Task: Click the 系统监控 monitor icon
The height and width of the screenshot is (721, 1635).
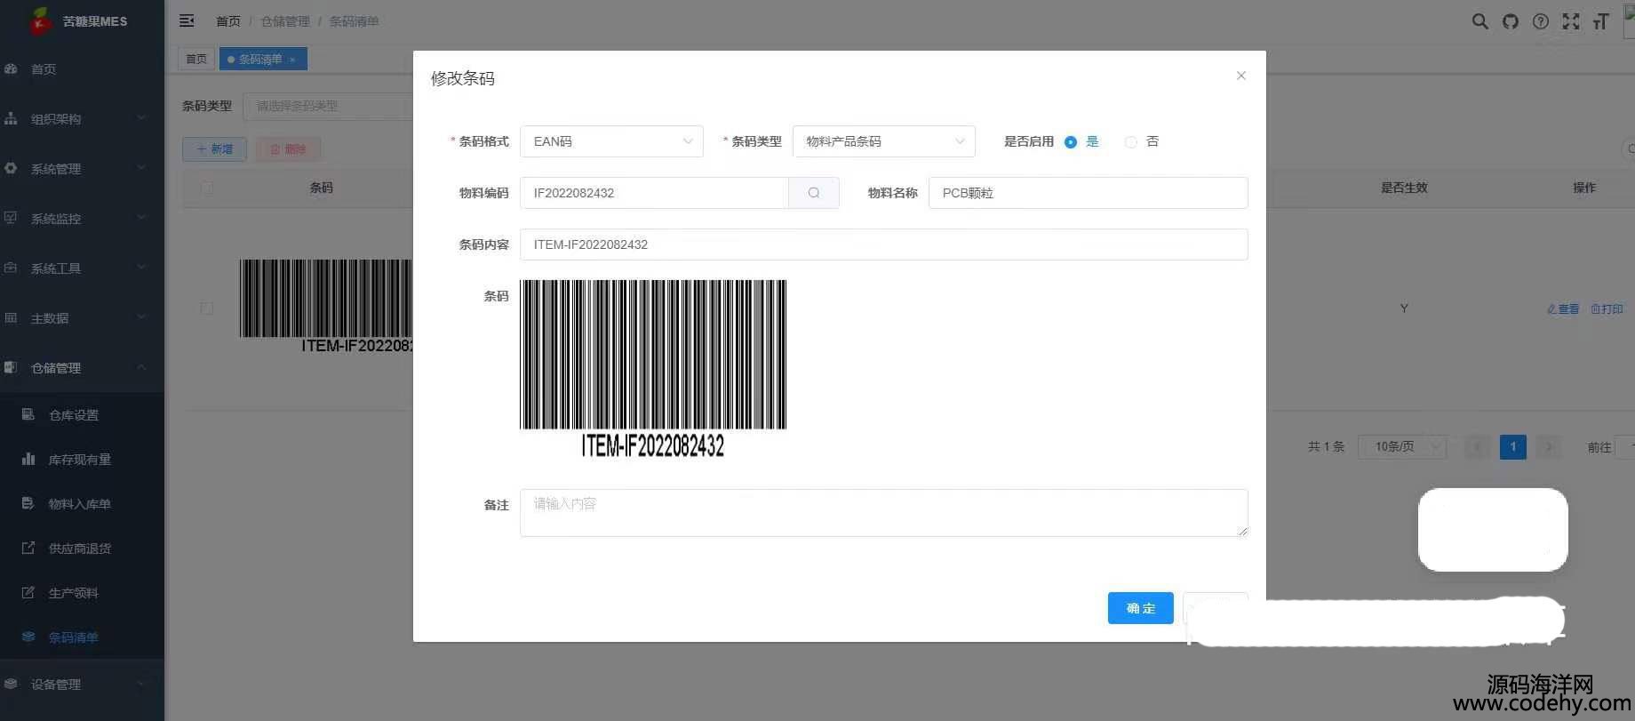Action: [x=11, y=218]
